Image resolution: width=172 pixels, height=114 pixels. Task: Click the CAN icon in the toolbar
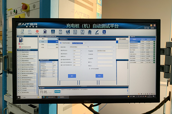coord(104,32)
